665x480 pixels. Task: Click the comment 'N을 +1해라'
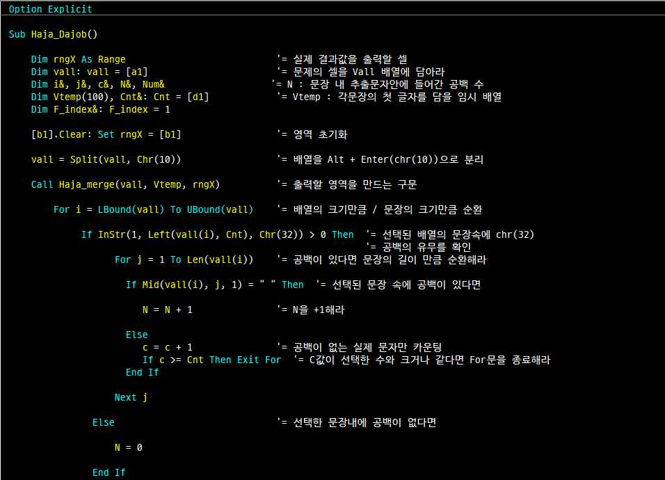pos(319,310)
